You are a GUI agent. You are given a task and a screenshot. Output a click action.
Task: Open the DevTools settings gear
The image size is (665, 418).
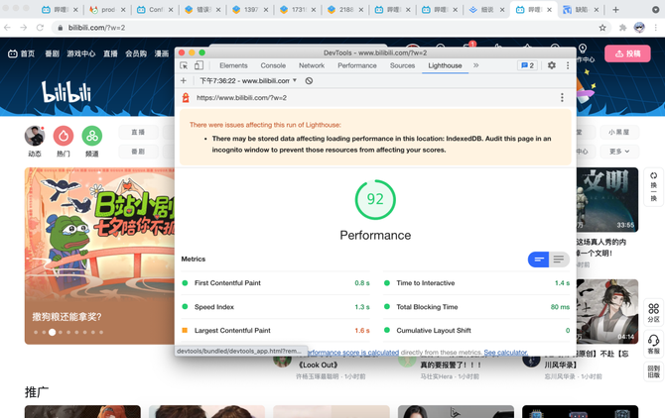[x=551, y=65]
